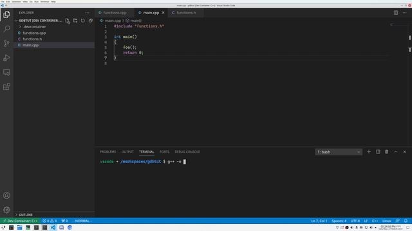Collapse the GDBTUT workspace folder section
The width and height of the screenshot is (412, 231).
click(39, 21)
